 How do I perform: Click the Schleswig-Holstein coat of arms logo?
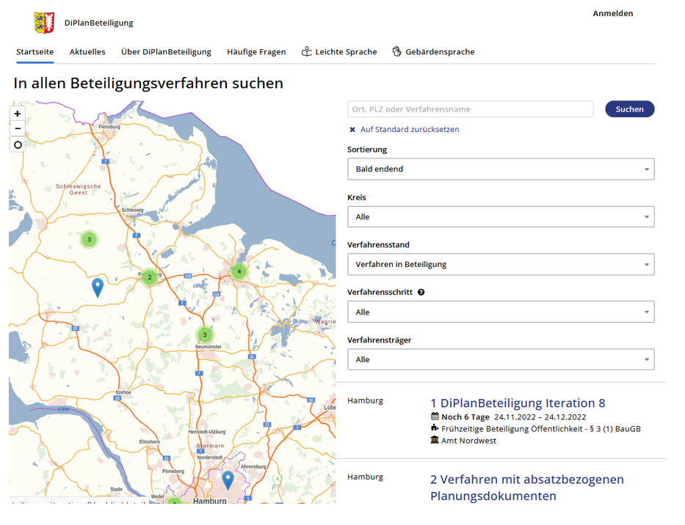click(45, 23)
